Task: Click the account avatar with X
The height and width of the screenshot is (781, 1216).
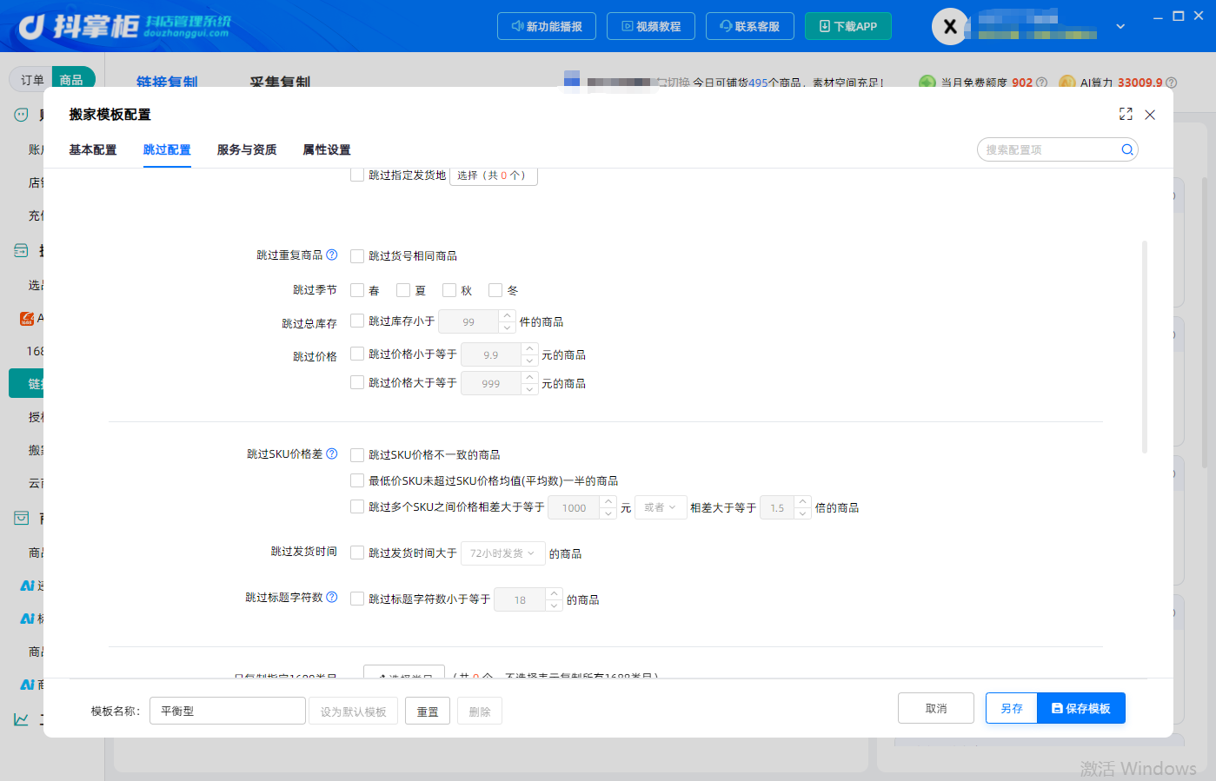Action: [950, 26]
